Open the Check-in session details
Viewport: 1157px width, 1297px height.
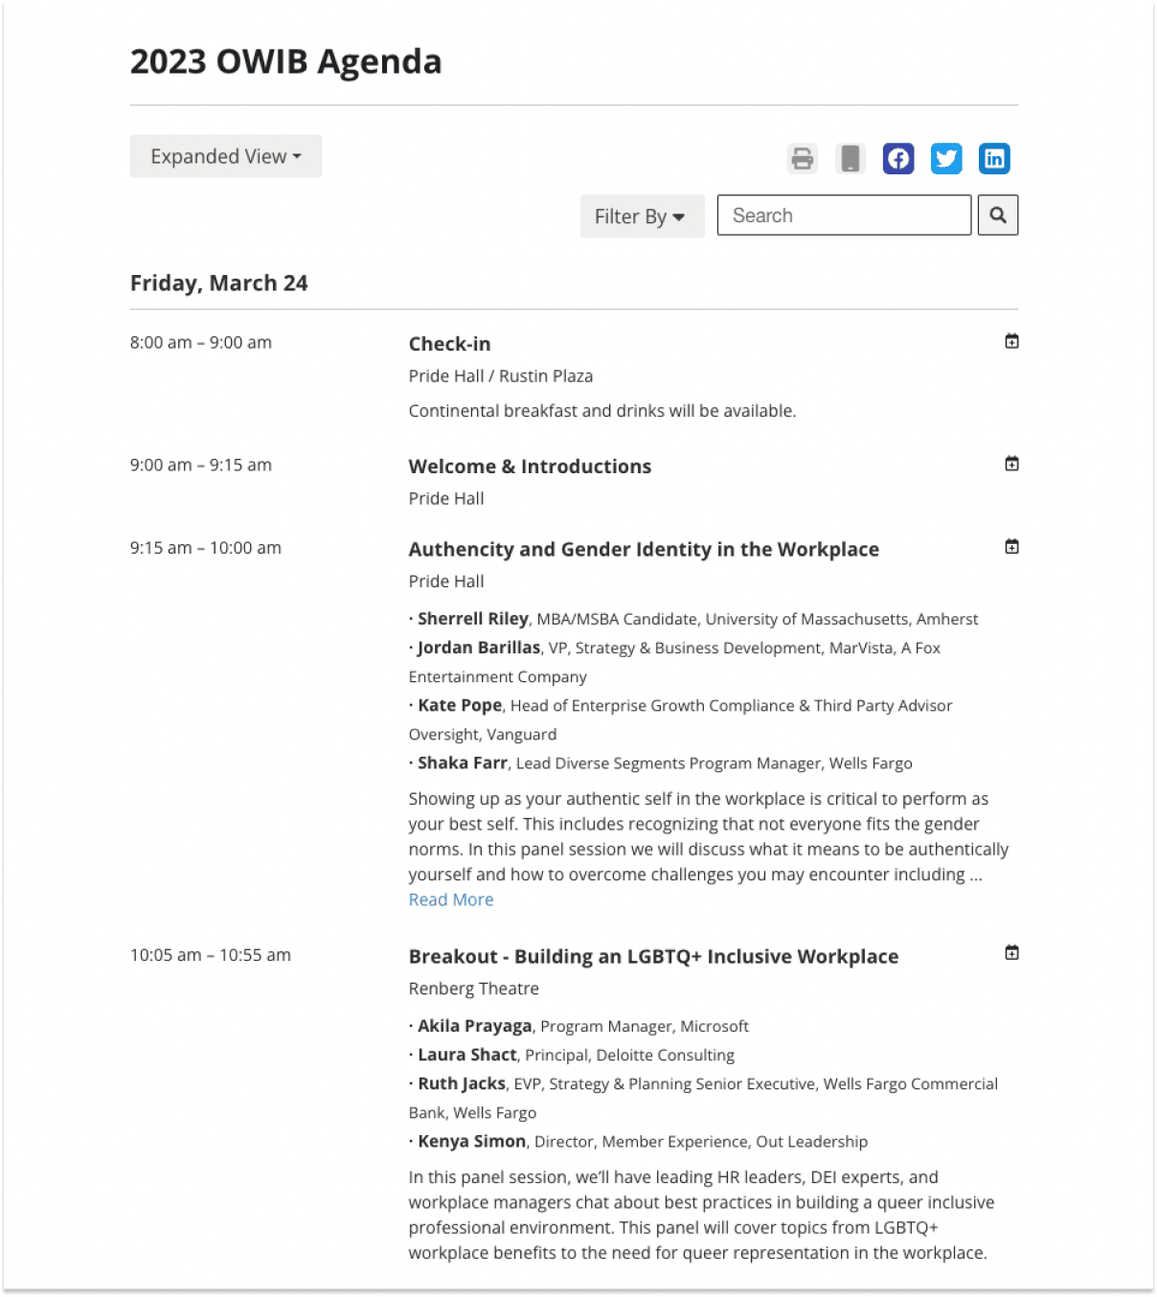point(449,343)
